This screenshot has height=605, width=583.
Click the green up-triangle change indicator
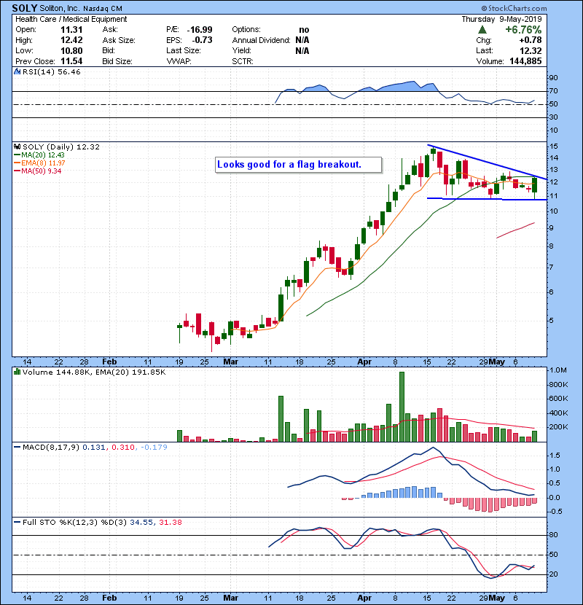pyautogui.click(x=482, y=30)
